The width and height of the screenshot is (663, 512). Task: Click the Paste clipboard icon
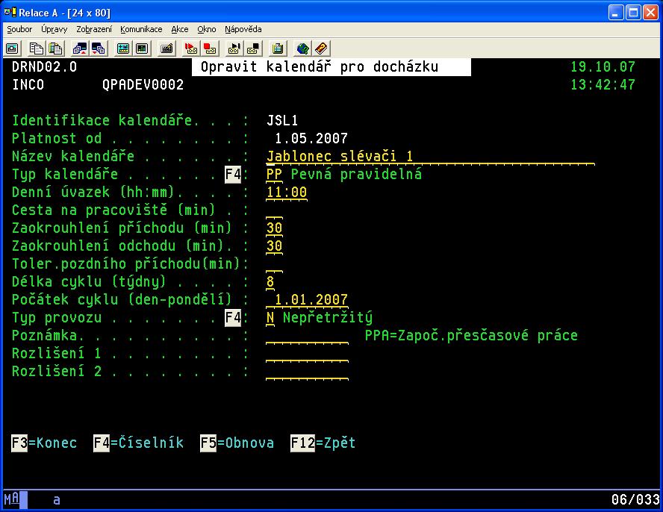point(55,48)
